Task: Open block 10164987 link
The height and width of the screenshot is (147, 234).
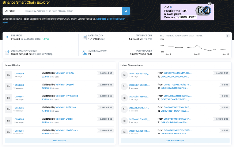Action: (x=19, y=96)
